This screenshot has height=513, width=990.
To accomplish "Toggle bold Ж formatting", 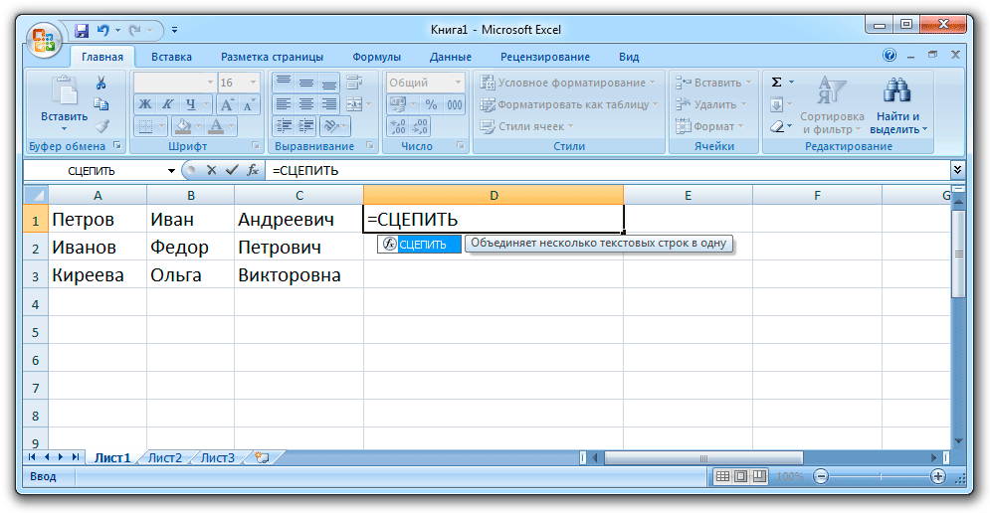I will click(145, 104).
